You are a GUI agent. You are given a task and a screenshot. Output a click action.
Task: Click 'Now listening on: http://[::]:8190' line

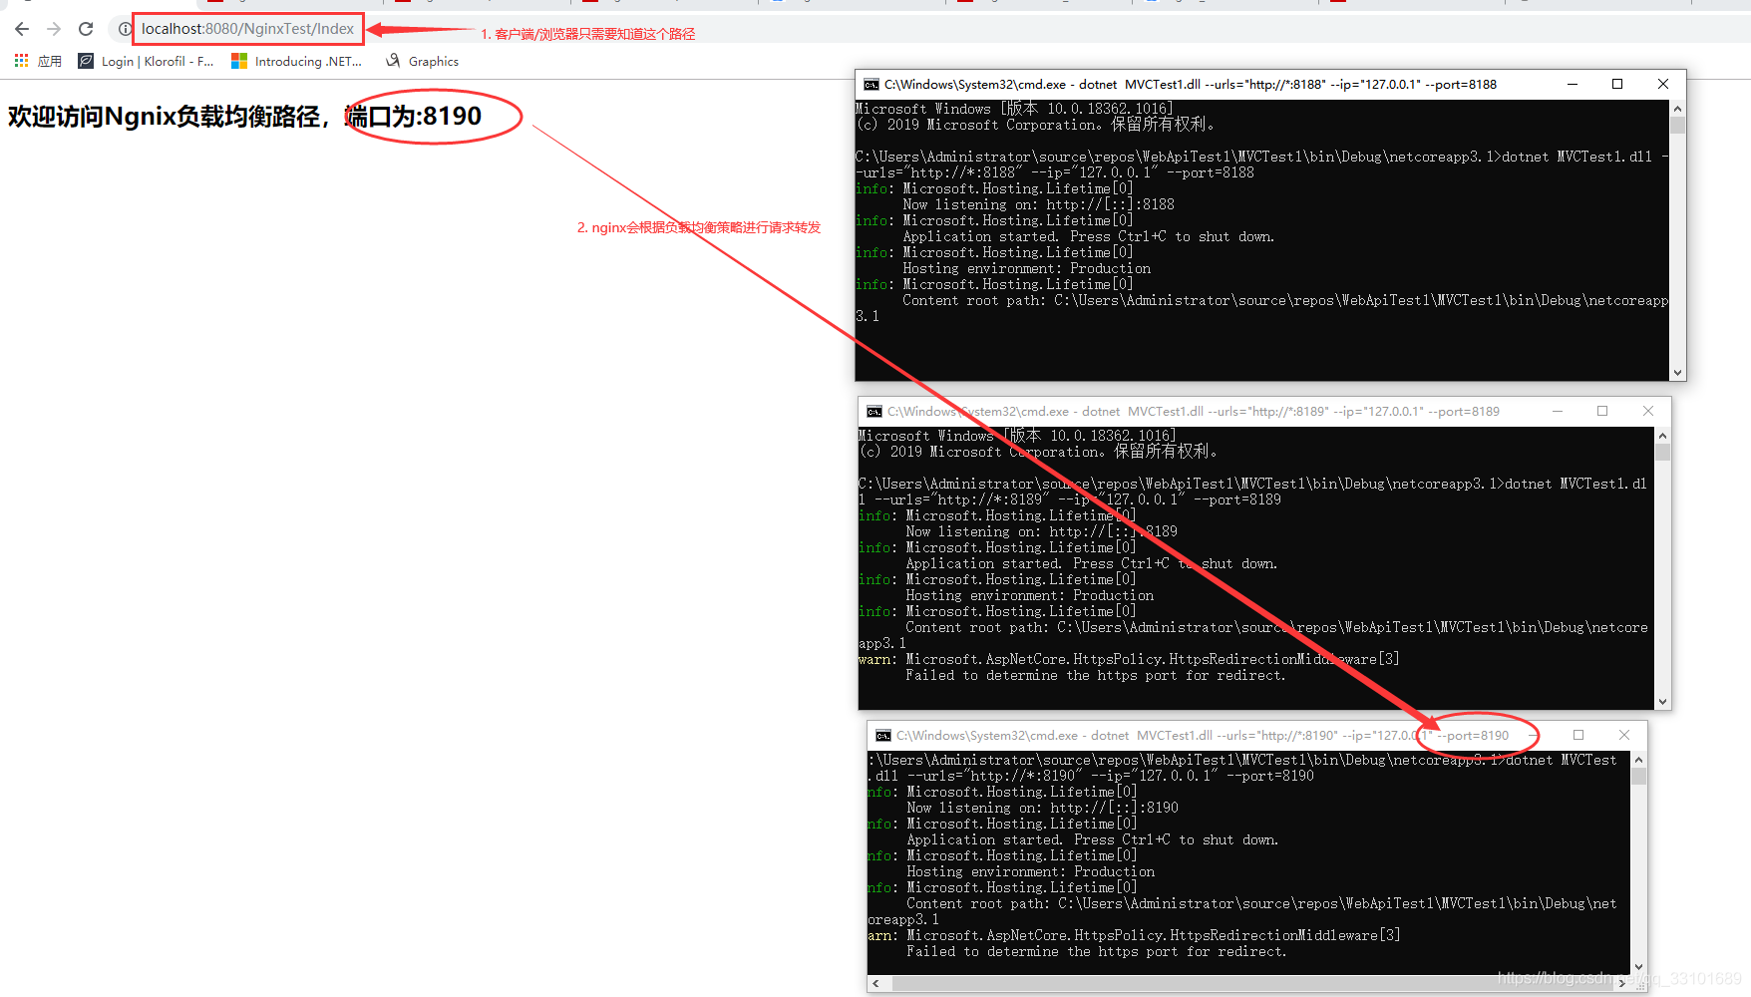[1042, 808]
